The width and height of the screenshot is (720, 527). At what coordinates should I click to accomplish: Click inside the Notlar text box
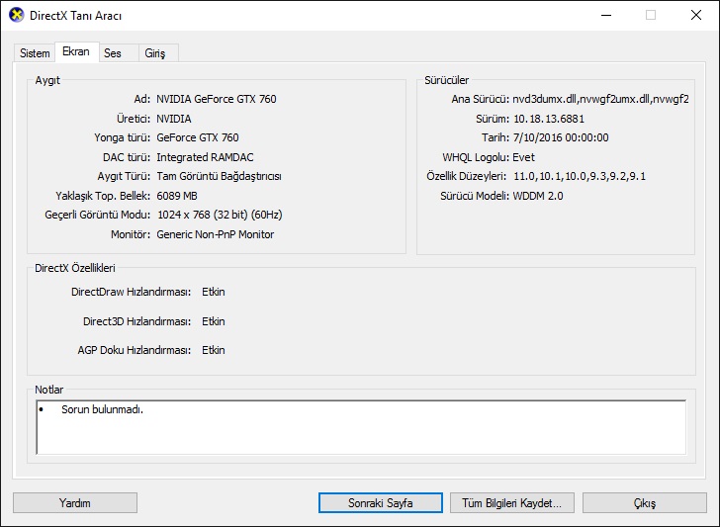pos(361,427)
